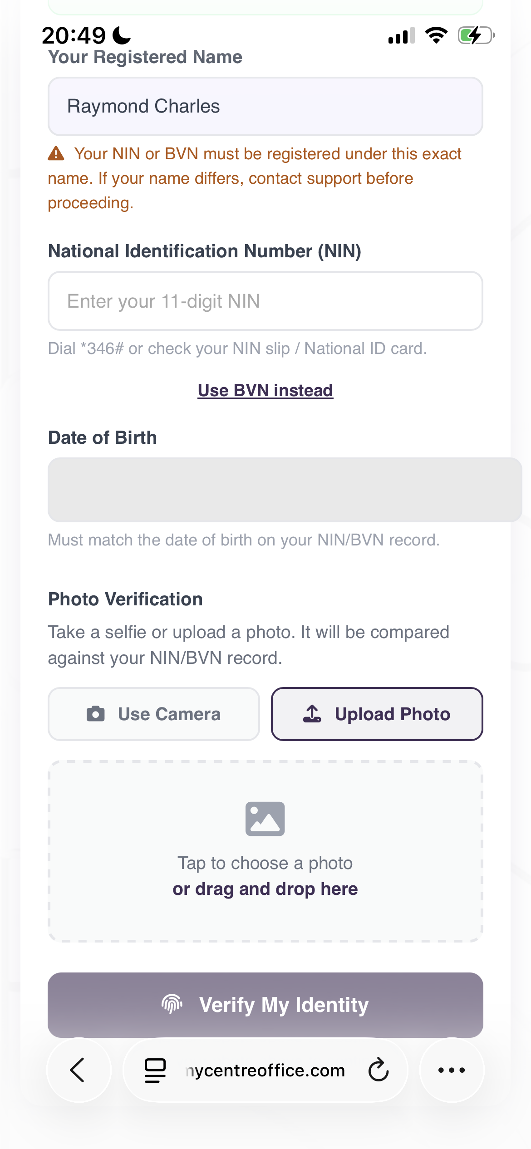Tap the reader view icon beside the URL
The width and height of the screenshot is (531, 1149).
pyautogui.click(x=153, y=1070)
